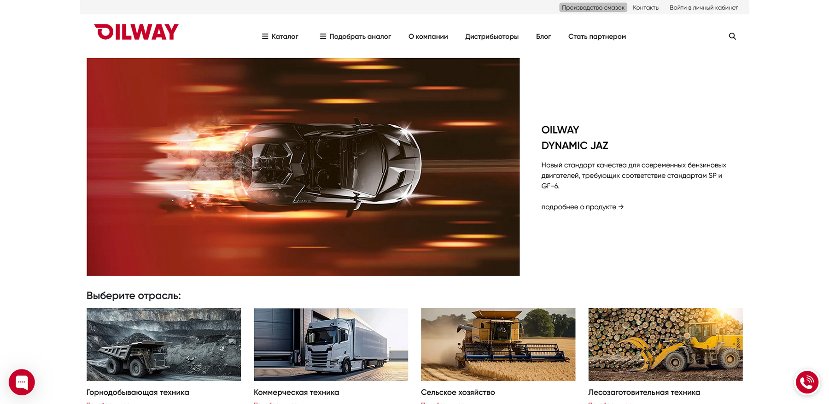Click the red phone callback button
The image size is (829, 404).
(x=807, y=382)
